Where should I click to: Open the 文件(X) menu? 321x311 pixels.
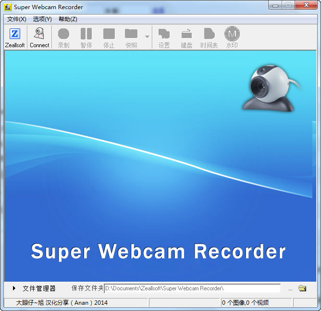(17, 19)
